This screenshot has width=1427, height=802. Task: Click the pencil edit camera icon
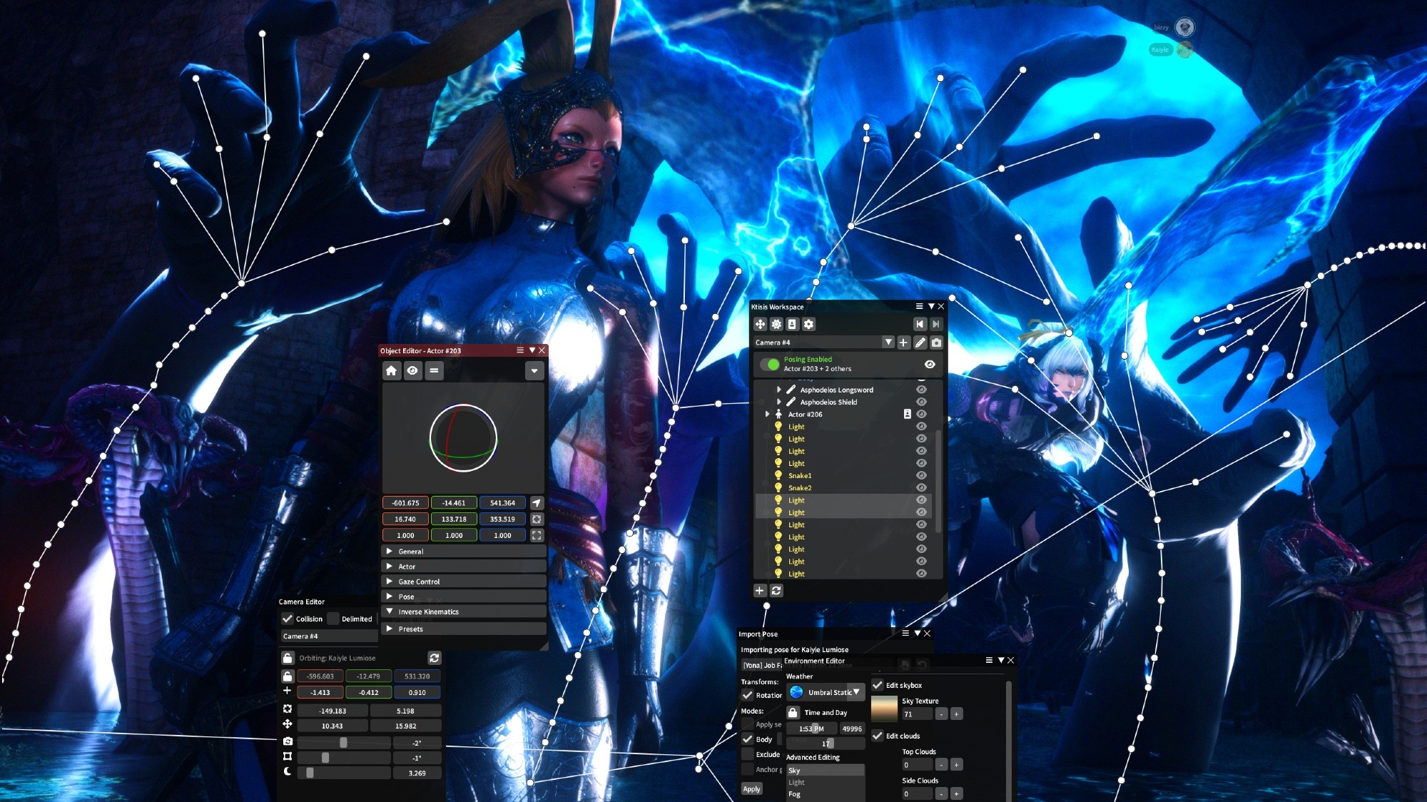pos(920,342)
